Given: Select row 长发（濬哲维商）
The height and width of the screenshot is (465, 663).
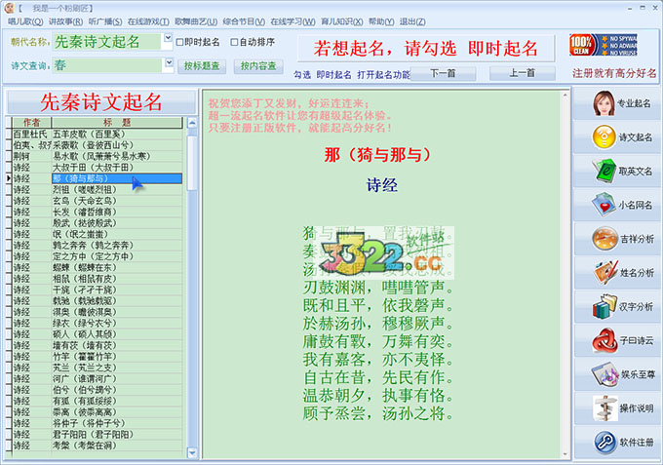Looking at the screenshot, I should click(117, 213).
